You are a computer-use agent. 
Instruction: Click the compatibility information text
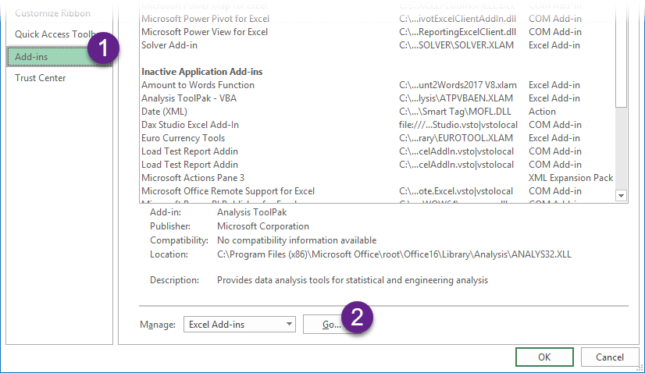pos(297,240)
